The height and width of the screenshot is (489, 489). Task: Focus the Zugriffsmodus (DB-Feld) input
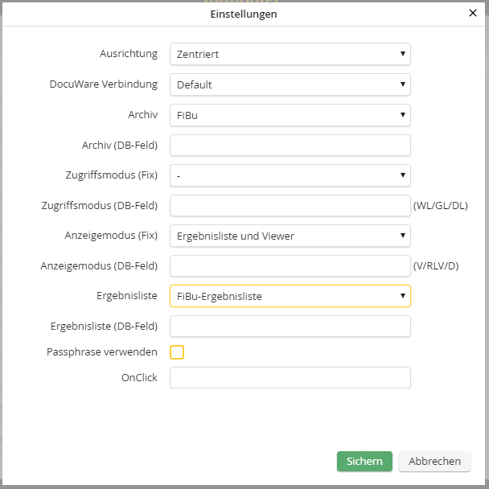[x=290, y=206]
